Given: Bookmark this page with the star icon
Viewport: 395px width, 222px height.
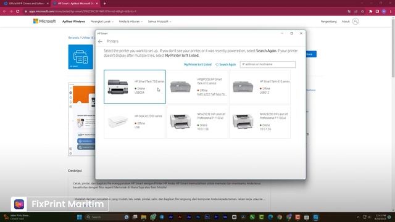Looking at the screenshot, I should click(362, 11).
